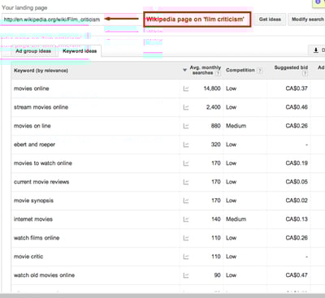
Task: Click the 320 monthly searches value
Action: 216,145
